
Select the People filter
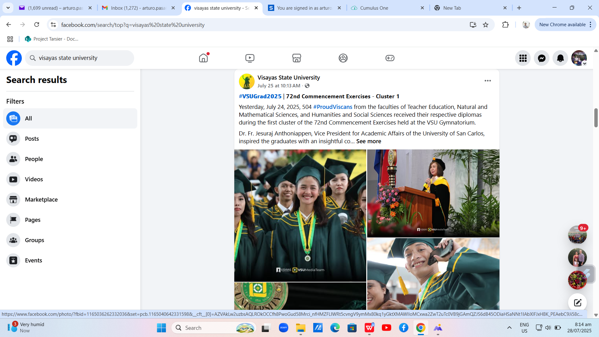[x=34, y=159]
